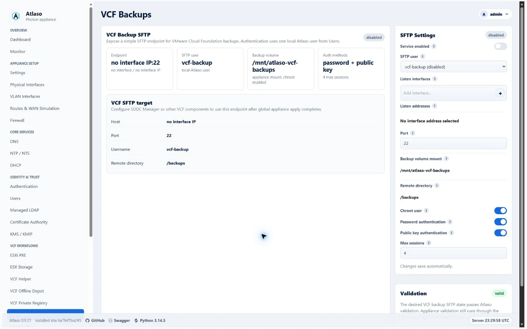Toggle Public key authentication switch

tap(500, 233)
